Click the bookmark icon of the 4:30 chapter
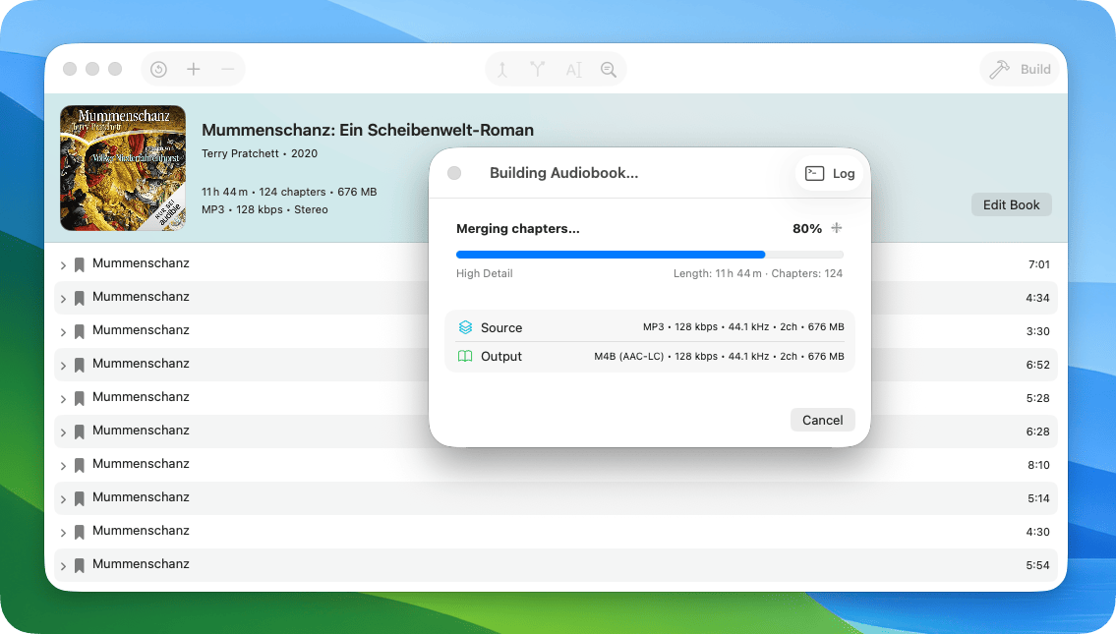 click(80, 532)
